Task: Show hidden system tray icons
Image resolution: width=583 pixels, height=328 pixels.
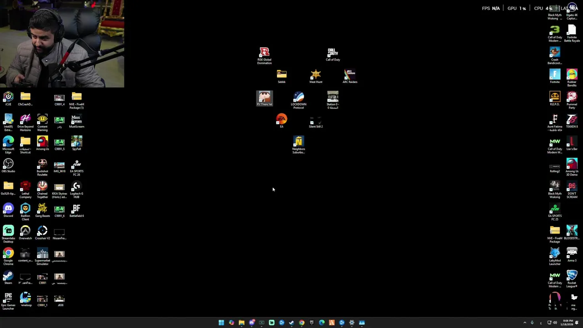Action: coord(525,323)
